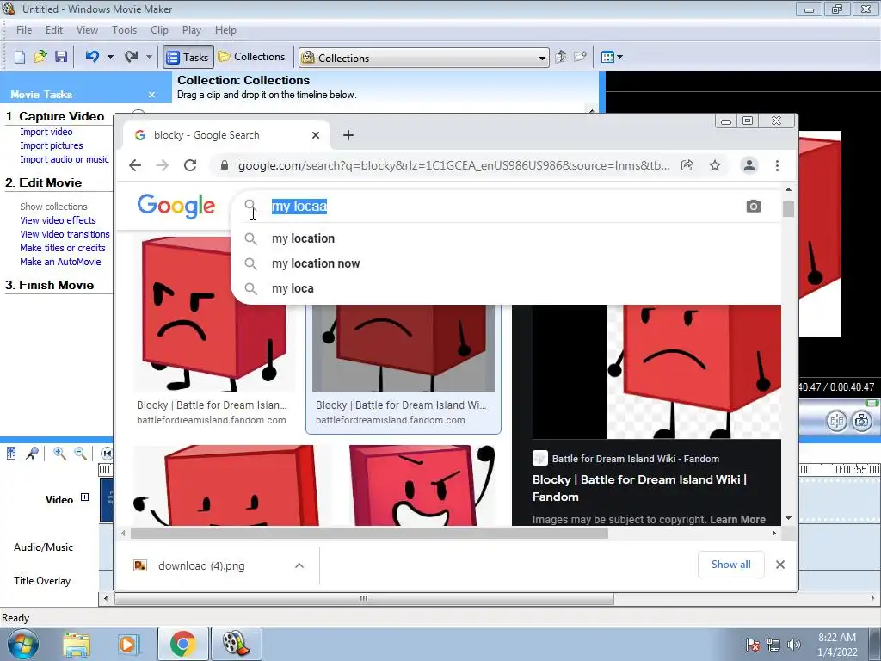Click Learn More copyright link

(737, 519)
